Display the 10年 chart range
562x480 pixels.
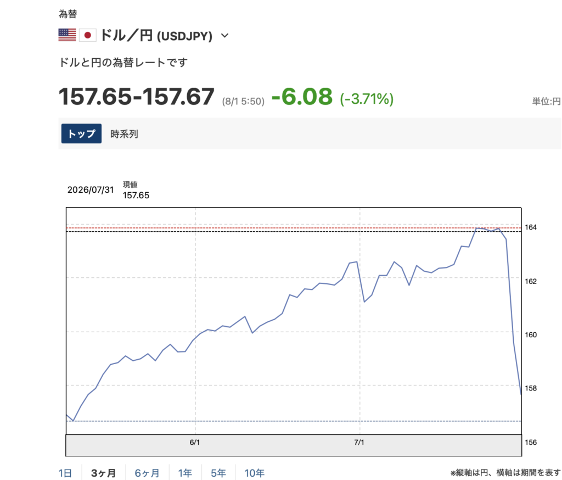point(254,473)
